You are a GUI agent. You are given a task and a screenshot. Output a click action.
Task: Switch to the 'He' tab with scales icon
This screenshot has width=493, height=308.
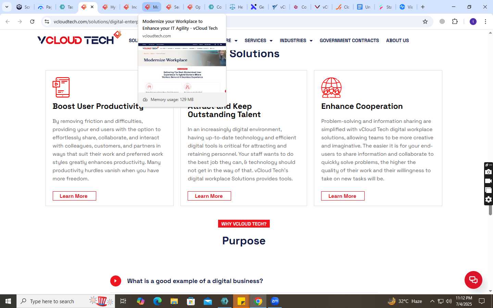236,7
